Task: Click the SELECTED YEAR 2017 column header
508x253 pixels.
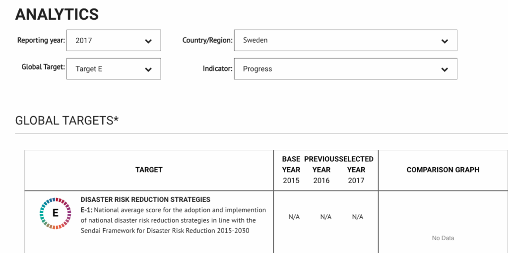Action: point(356,170)
